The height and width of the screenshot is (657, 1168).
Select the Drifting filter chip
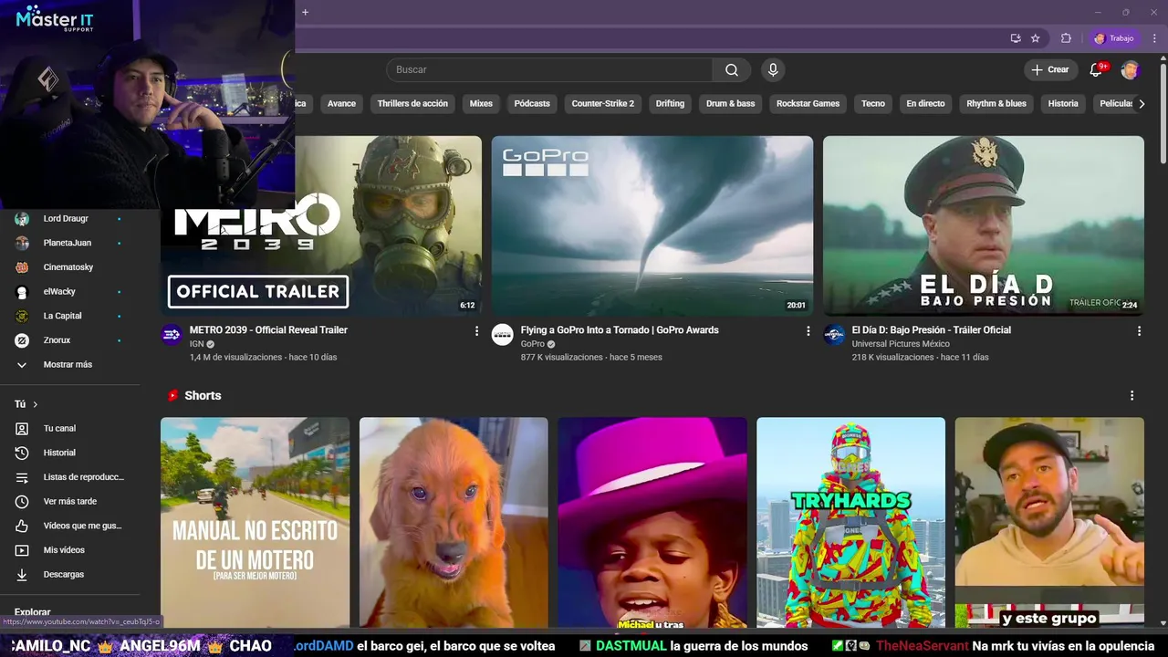(x=670, y=104)
